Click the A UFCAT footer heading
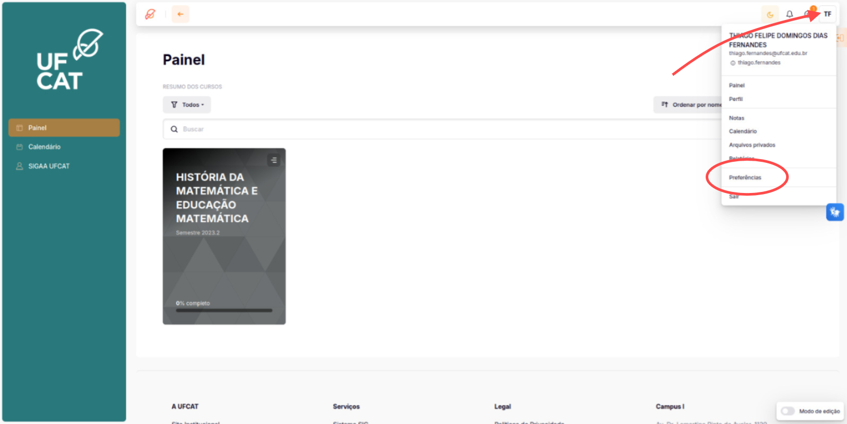This screenshot has width=847, height=424. [185, 407]
